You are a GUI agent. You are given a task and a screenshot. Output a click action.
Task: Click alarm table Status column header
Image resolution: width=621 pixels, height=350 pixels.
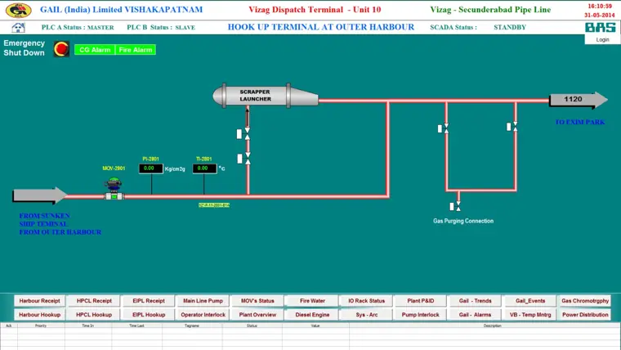(x=252, y=325)
